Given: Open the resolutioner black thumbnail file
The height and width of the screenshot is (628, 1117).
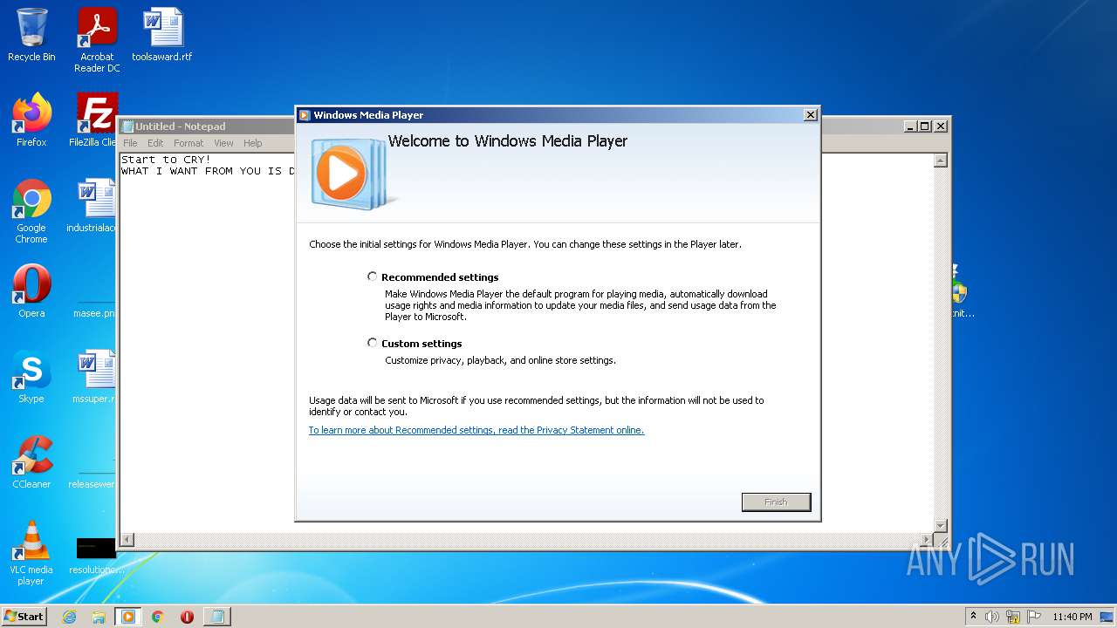Looking at the screenshot, I should 94,555.
